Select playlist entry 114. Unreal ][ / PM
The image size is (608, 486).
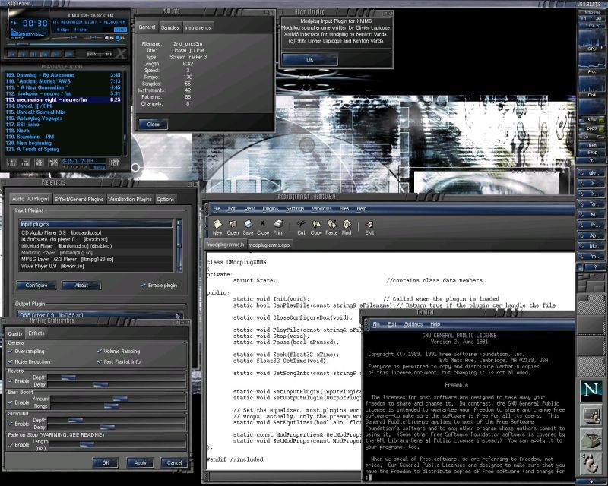click(x=63, y=106)
